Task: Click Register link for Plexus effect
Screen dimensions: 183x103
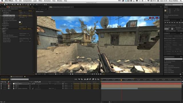Action: click(x=24, y=29)
